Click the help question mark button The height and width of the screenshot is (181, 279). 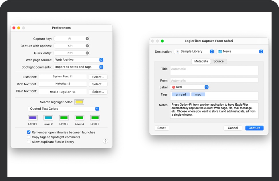pos(105,141)
